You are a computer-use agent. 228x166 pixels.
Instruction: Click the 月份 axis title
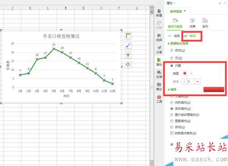coord(66,96)
